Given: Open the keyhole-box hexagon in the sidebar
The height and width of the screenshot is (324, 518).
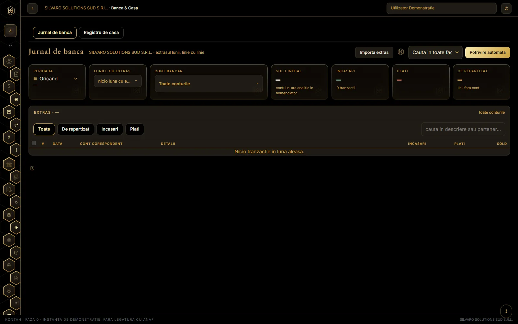Looking at the screenshot, I should [x=9, y=112].
